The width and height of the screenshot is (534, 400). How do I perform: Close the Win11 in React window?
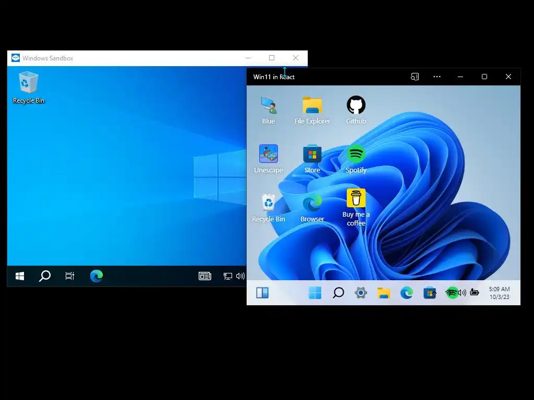coord(508,77)
